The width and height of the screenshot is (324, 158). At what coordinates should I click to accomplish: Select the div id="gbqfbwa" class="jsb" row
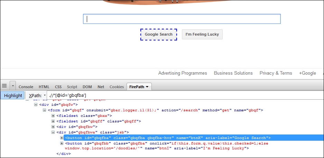coord(93,132)
